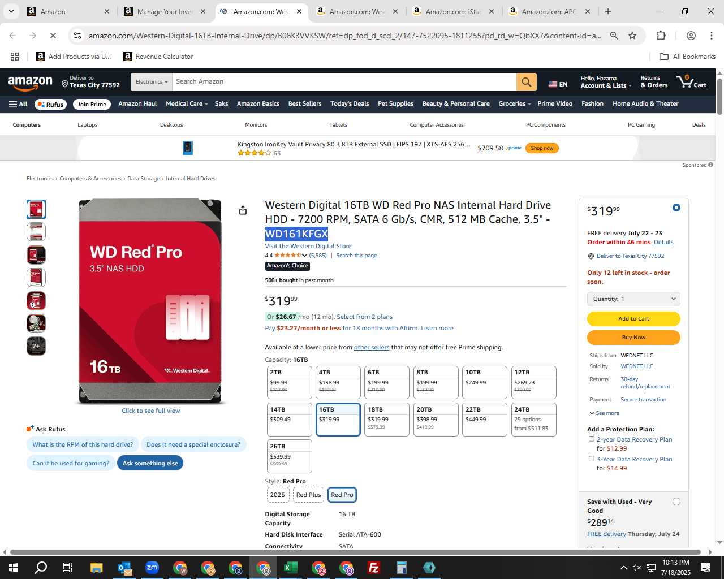This screenshot has height=579, width=724.
Task: Open the Chrome extensions puzzle icon
Action: coord(661,36)
